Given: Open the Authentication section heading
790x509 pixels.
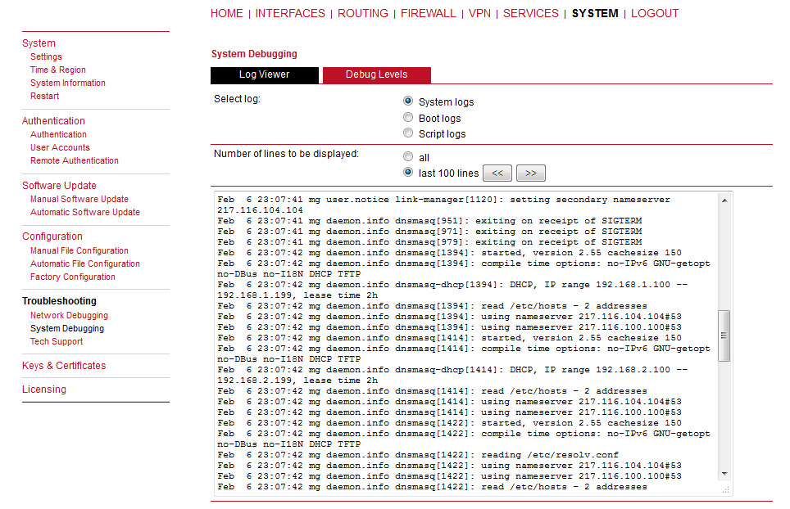Looking at the screenshot, I should point(53,121).
